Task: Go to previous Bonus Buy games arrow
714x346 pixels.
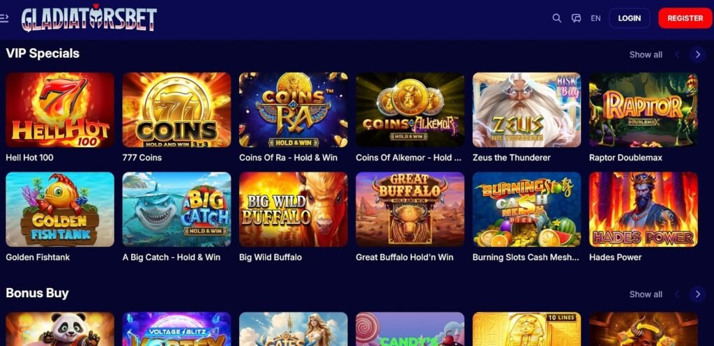Action: (677, 294)
